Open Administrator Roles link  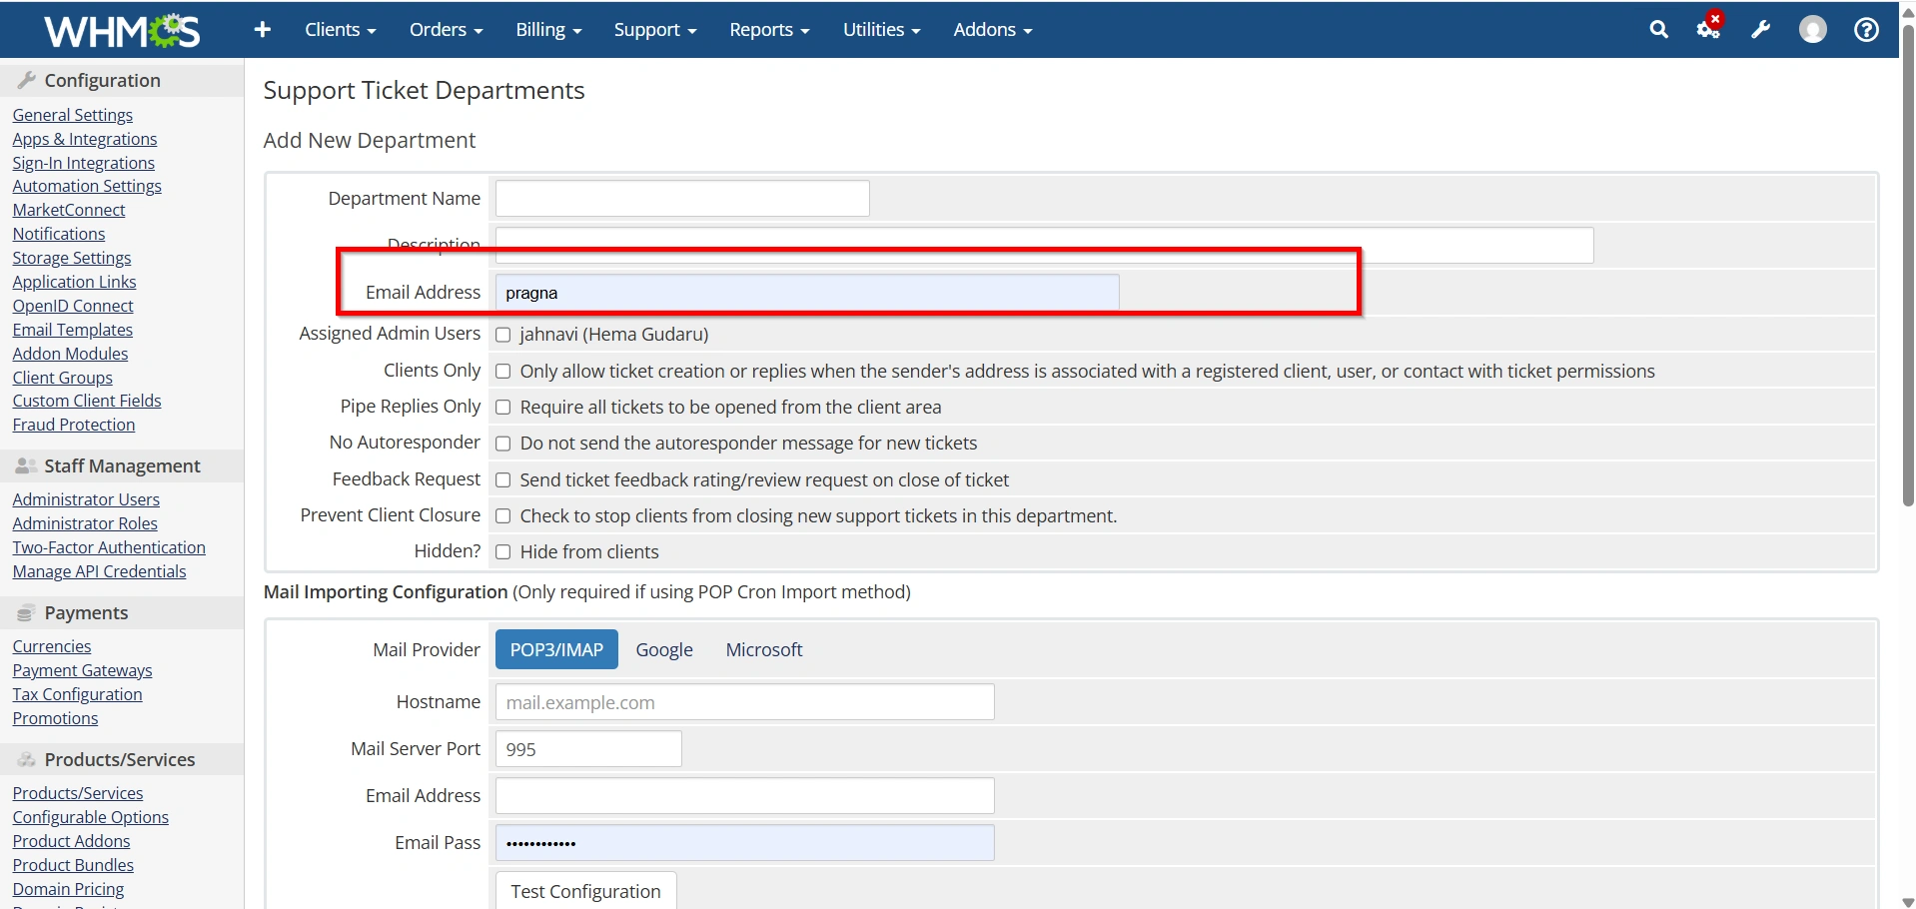85,523
